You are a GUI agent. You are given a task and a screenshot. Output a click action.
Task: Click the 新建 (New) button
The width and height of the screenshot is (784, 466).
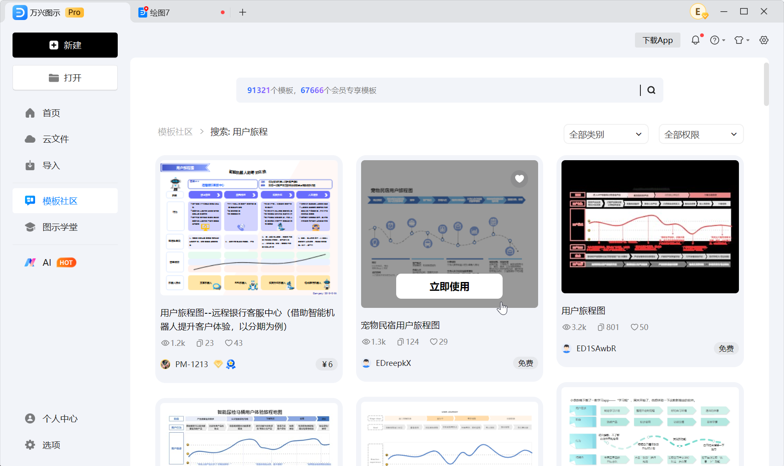pyautogui.click(x=65, y=45)
